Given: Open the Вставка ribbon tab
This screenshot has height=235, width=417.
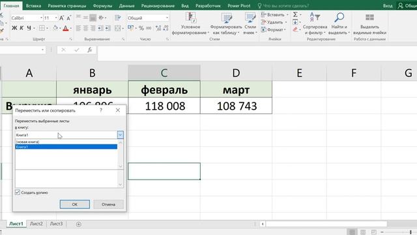Looking at the screenshot, I should pyautogui.click(x=33, y=6).
